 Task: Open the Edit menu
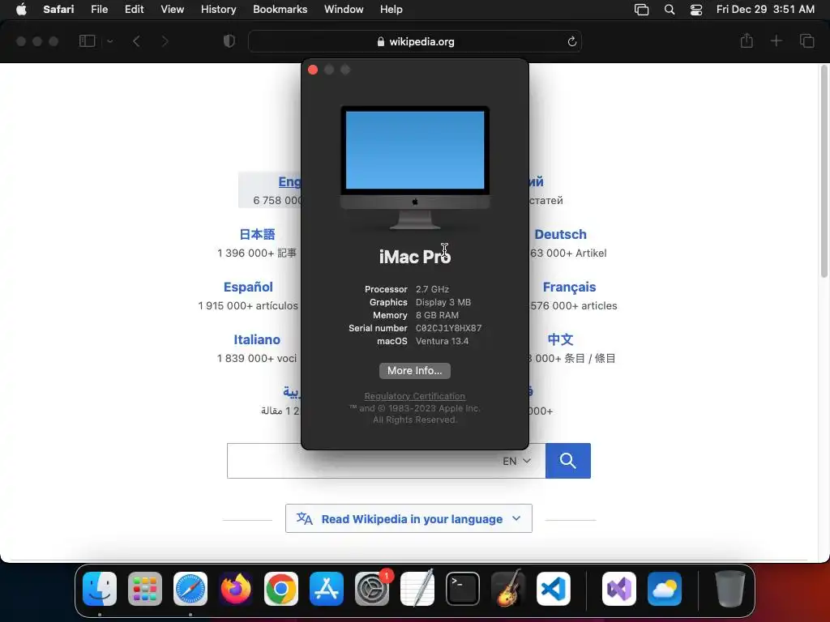[x=134, y=9]
